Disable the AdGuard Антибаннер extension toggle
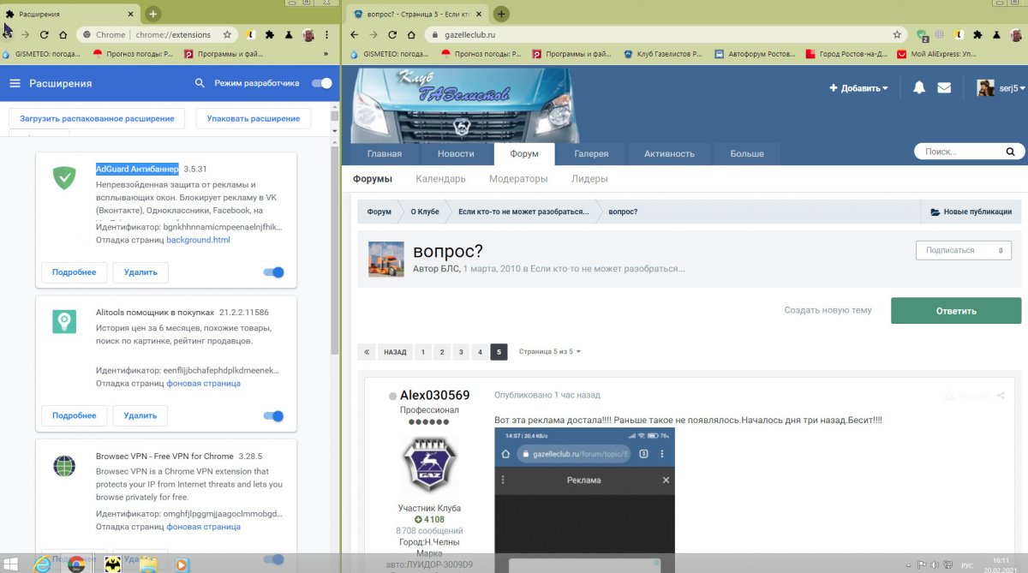Screen dimensions: 1028x573 273,272
